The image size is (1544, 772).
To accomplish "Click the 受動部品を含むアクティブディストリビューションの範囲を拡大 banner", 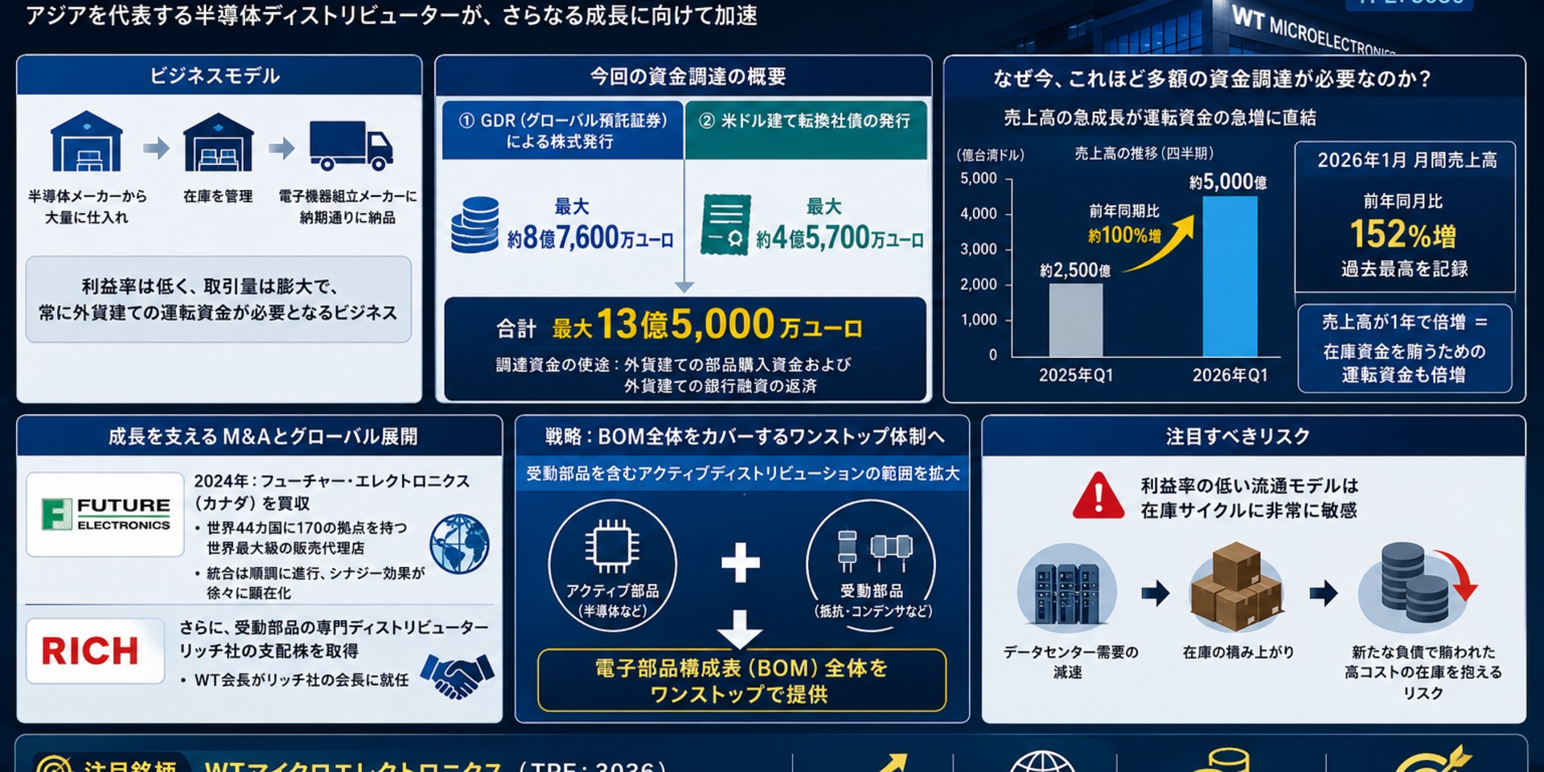I will click(742, 474).
